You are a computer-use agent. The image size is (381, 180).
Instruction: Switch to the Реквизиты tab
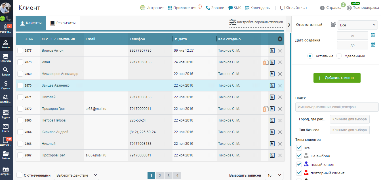(x=63, y=23)
